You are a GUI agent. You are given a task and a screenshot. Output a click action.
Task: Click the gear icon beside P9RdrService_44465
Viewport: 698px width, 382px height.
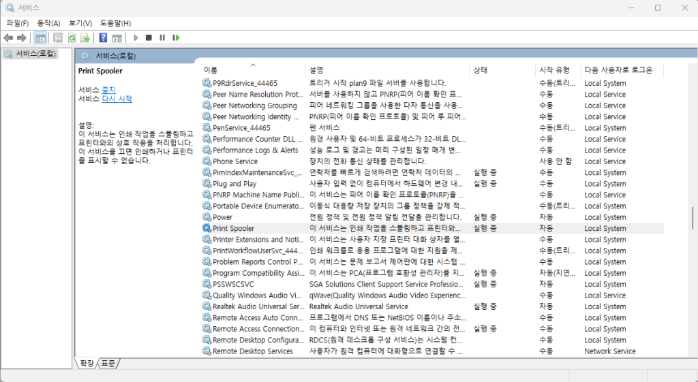[x=207, y=82]
